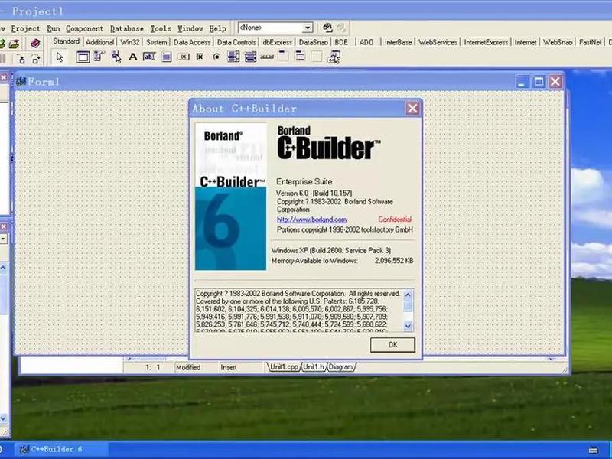The image size is (612, 459).
Task: Open the http://www.borland.com link
Action: tap(311, 220)
